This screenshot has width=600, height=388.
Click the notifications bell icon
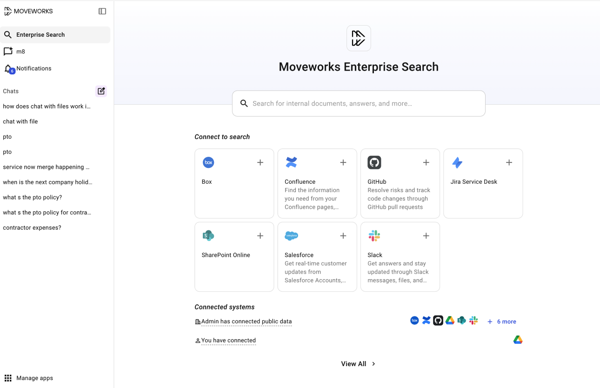[x=8, y=69]
